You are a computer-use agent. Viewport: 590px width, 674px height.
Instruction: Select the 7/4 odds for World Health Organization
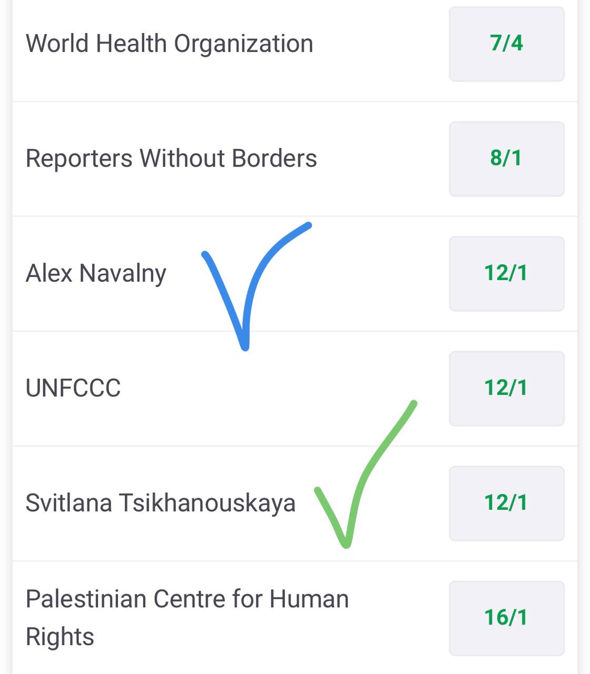506,44
